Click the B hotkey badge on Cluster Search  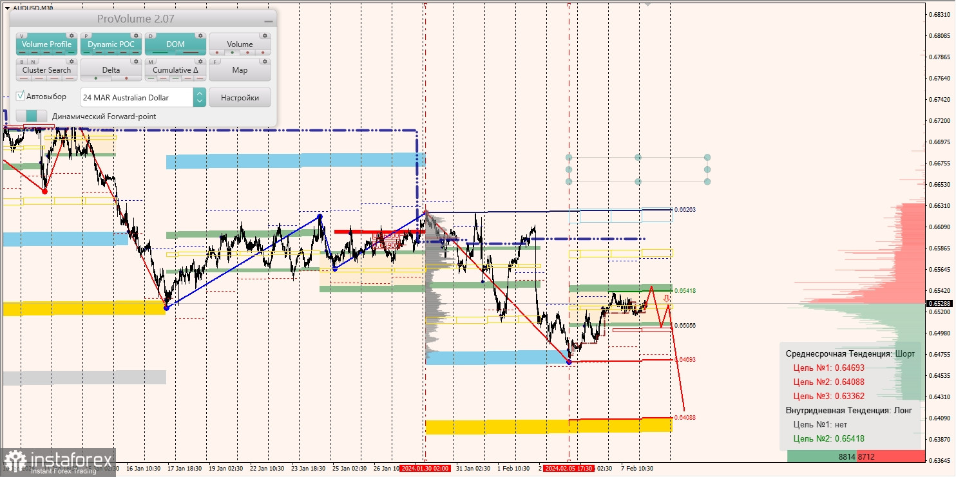(x=22, y=62)
